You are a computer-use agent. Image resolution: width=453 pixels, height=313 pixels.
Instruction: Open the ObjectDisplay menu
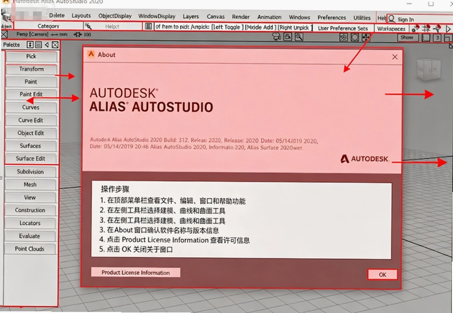[115, 16]
